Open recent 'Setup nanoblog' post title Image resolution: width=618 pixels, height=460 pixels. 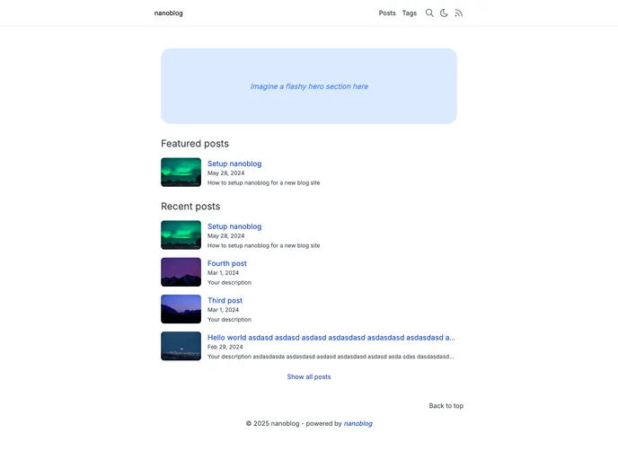[234, 226]
